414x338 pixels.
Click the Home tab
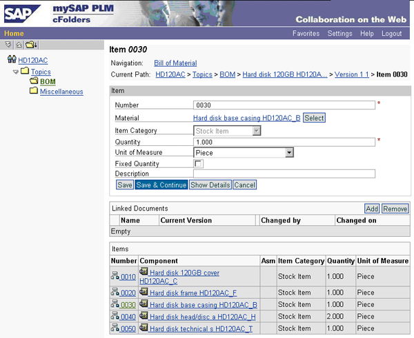pos(14,33)
